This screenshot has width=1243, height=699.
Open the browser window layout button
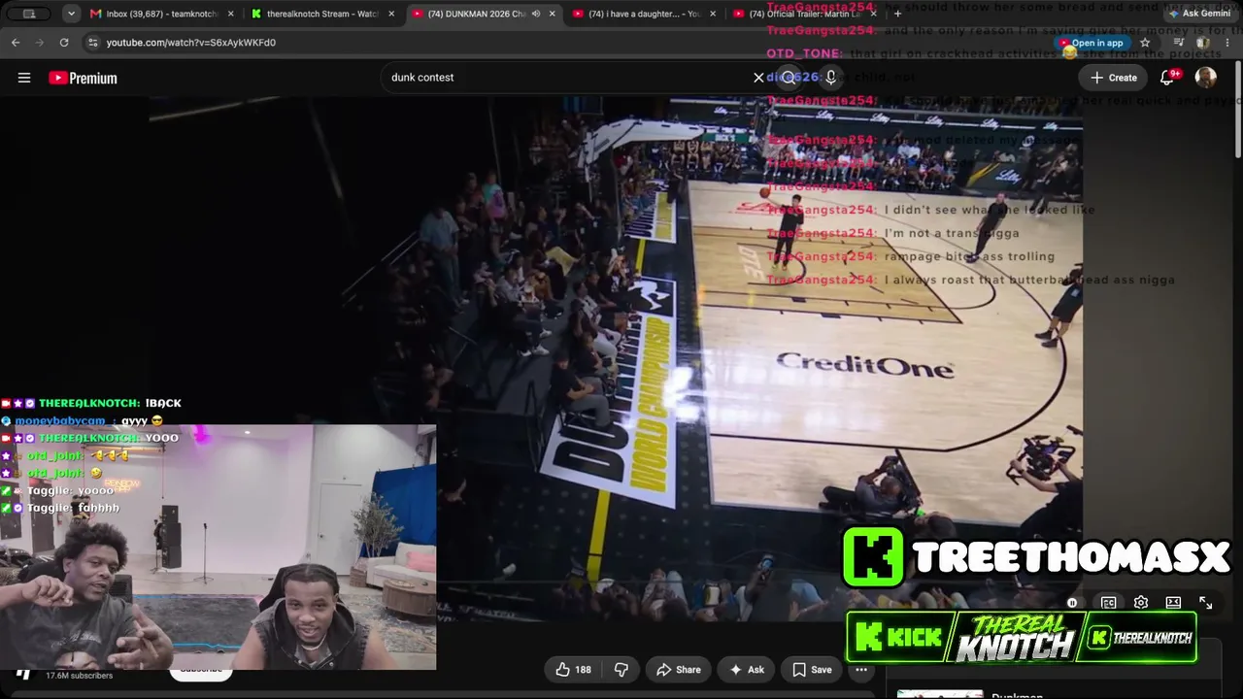[29, 14]
